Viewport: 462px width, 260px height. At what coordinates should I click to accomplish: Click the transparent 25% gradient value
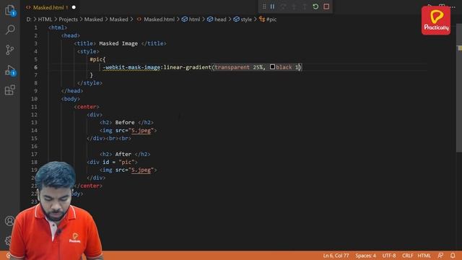tap(239, 67)
